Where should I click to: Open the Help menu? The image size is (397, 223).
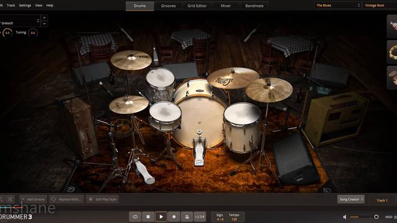(50, 6)
